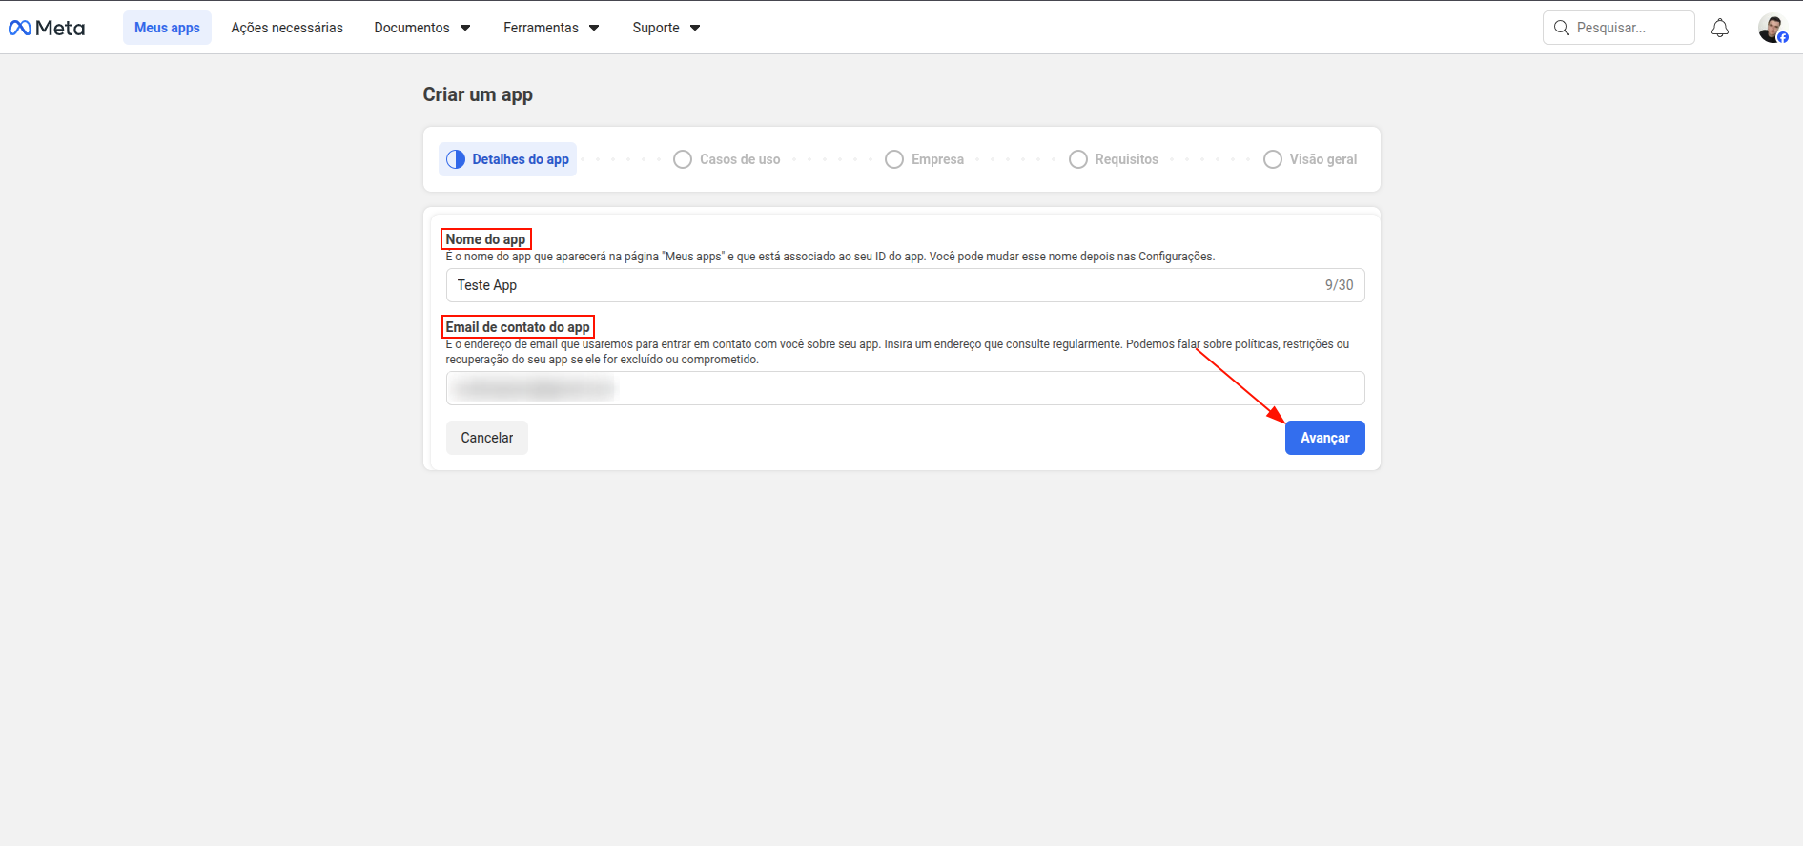The width and height of the screenshot is (1803, 846).
Task: Open the notifications bell
Action: (x=1719, y=28)
